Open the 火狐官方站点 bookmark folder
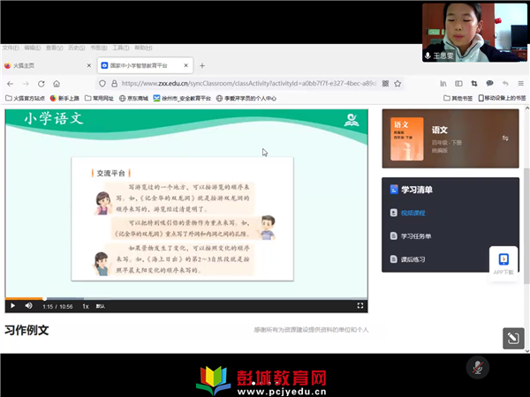 click(x=26, y=98)
